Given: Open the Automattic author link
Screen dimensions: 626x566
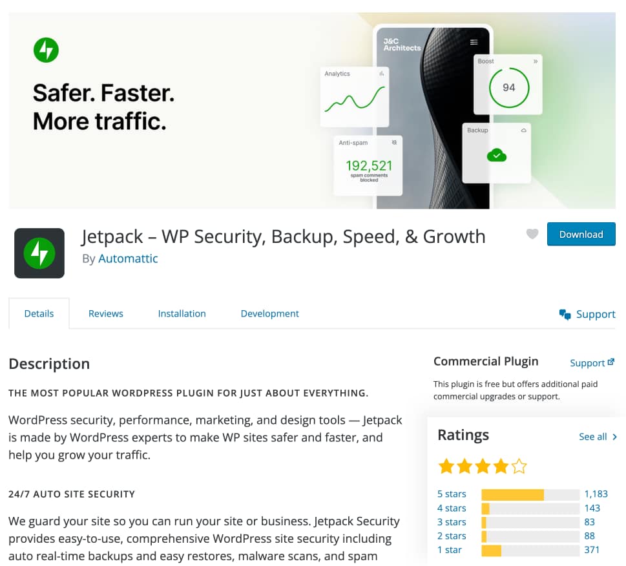Looking at the screenshot, I should point(128,258).
